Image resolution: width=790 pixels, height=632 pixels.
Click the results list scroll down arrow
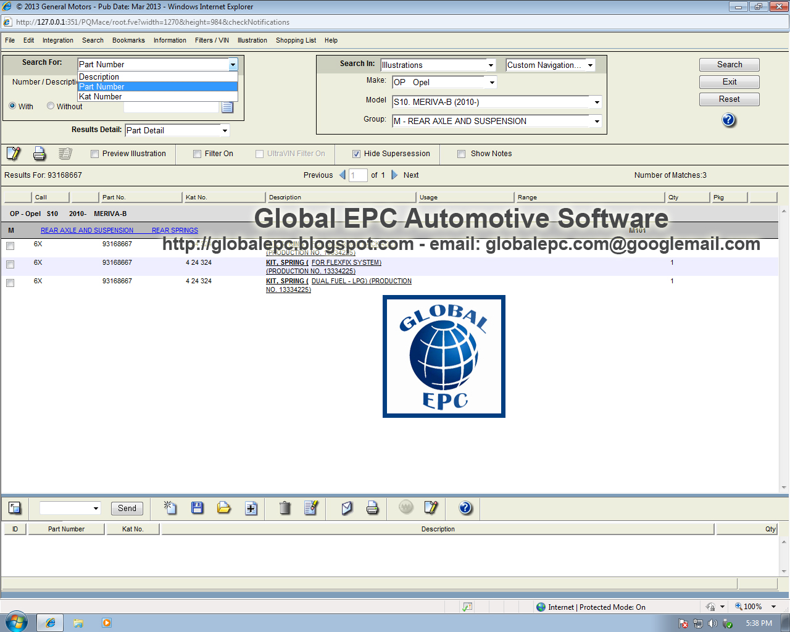click(784, 488)
